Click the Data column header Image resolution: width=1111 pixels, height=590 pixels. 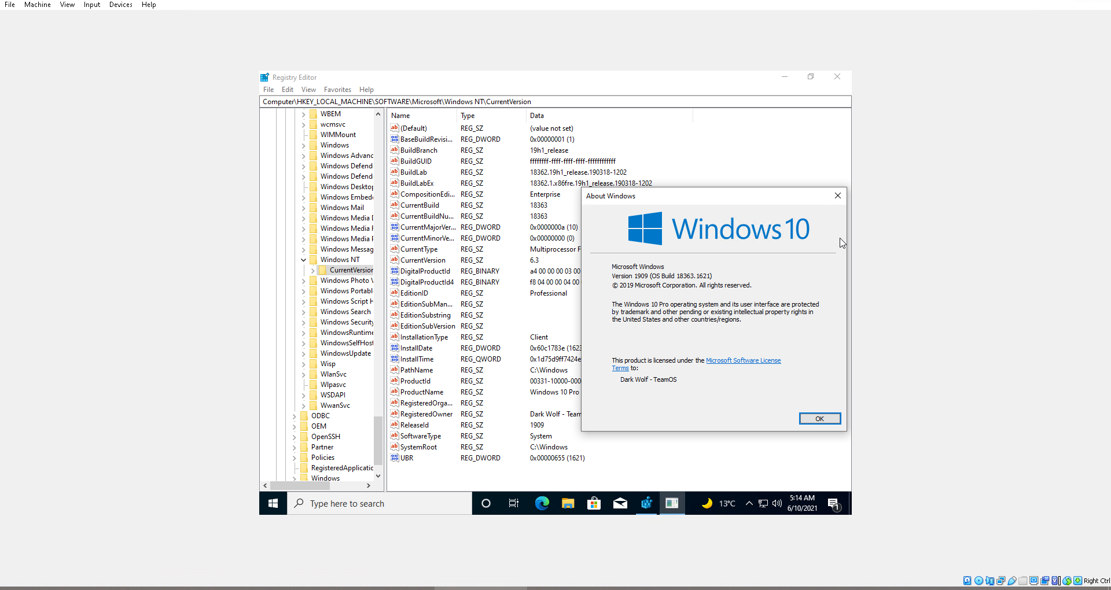[x=609, y=116]
